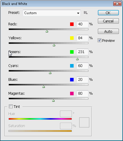The image size is (123, 141).
Task: Click the Blues slider triangle handle
Action: [43, 87]
